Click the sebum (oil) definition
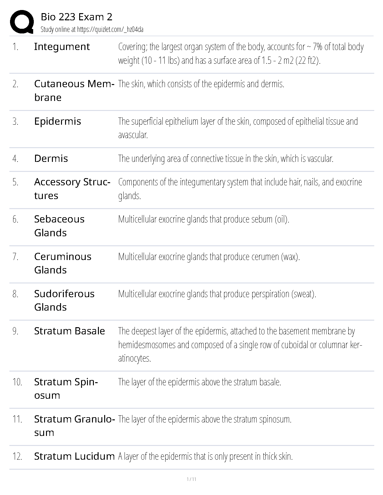383x495 pixels. [203, 219]
